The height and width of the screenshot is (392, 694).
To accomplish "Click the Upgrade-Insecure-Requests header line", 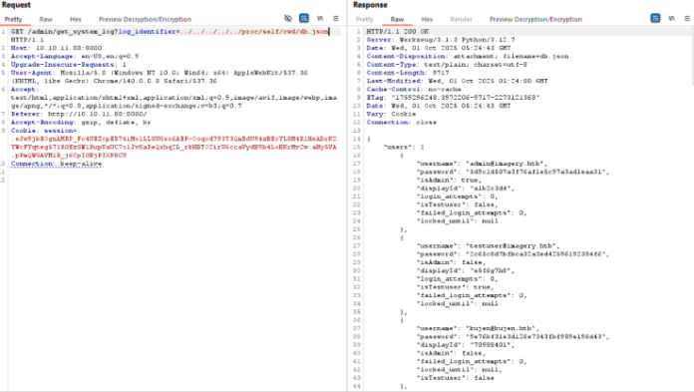I will (x=68, y=65).
